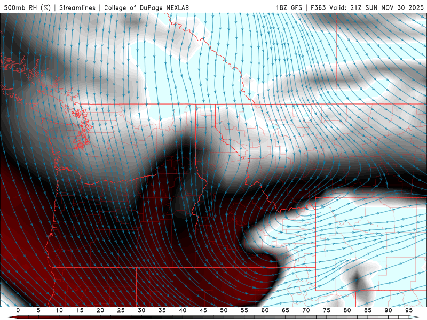Click the '0' value on the color scale
The image size is (427, 320).
point(18,310)
